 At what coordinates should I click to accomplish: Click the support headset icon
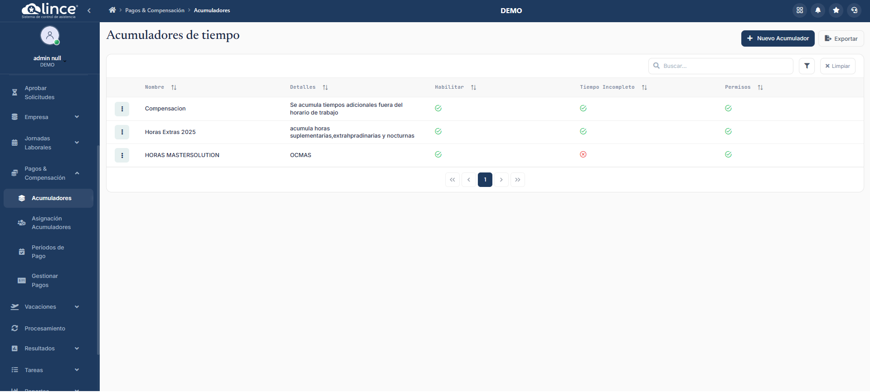(854, 10)
